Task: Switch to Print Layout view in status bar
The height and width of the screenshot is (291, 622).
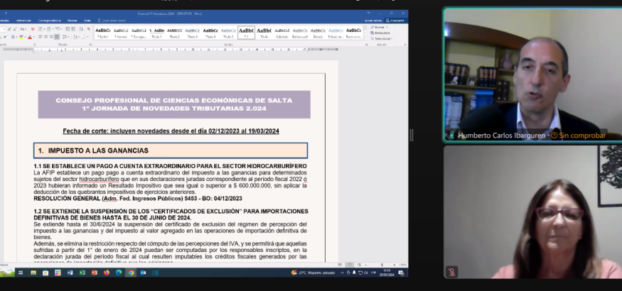Action: (350, 265)
